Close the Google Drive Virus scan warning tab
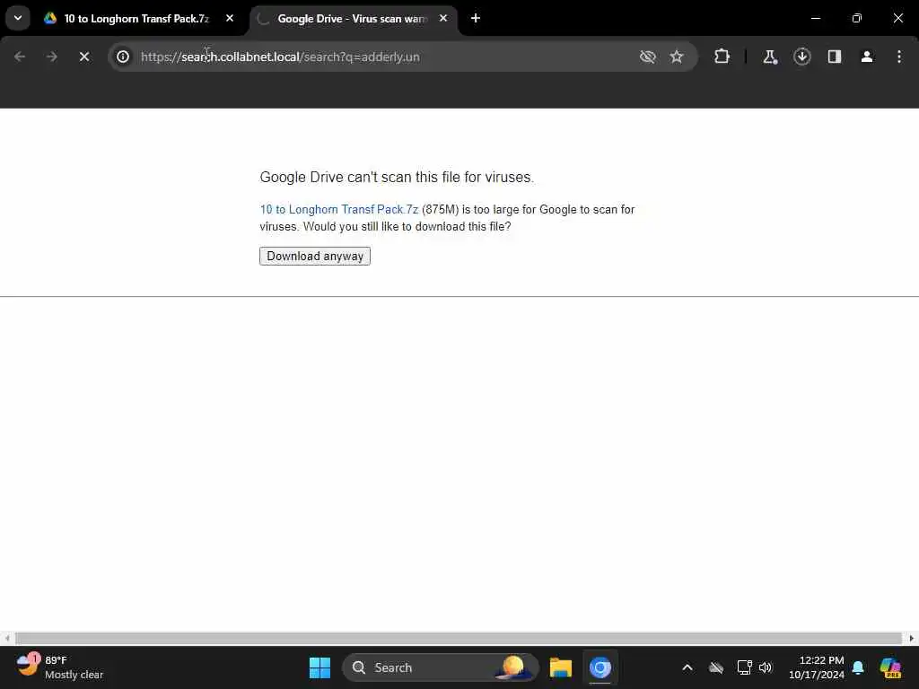Image resolution: width=919 pixels, height=689 pixels. pyautogui.click(x=443, y=18)
